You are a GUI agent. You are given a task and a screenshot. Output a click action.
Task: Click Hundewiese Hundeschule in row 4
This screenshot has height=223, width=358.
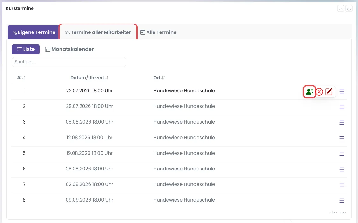[x=184, y=138]
